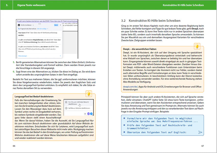Click the blue checkmark LanguageTool status icon
Viewport: 217px width, 153px height.
tap(91, 113)
